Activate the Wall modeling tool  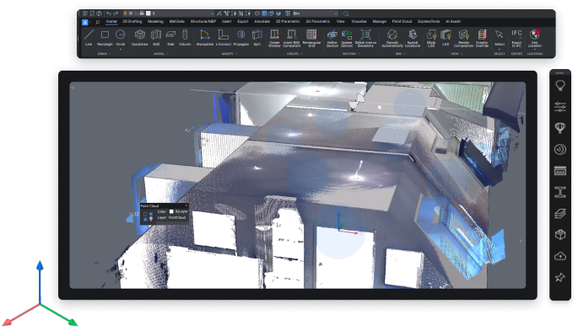[x=156, y=38]
